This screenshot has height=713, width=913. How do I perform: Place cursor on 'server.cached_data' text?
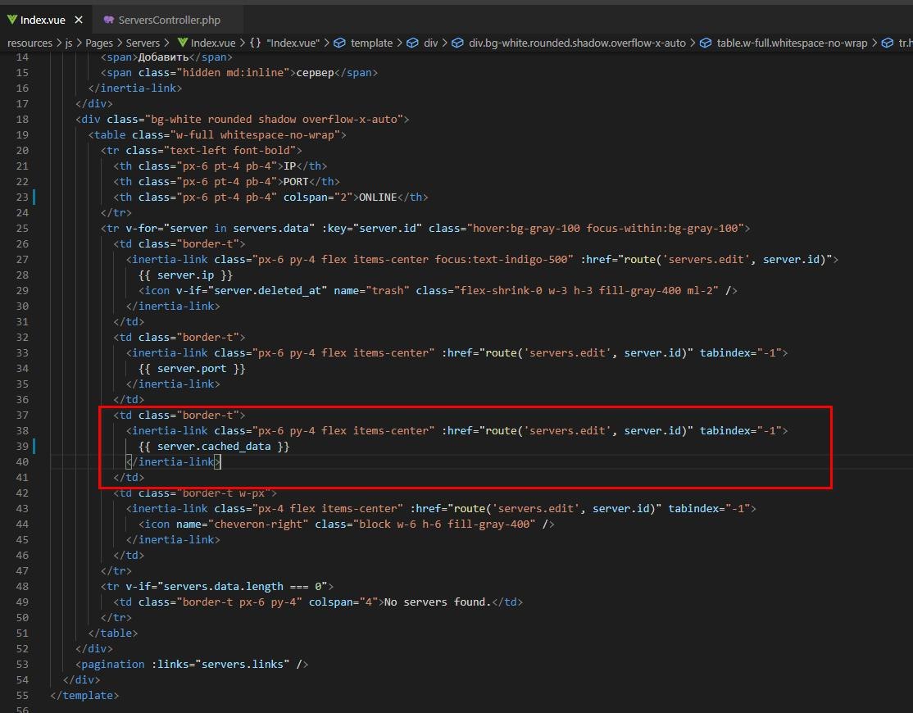pos(214,447)
